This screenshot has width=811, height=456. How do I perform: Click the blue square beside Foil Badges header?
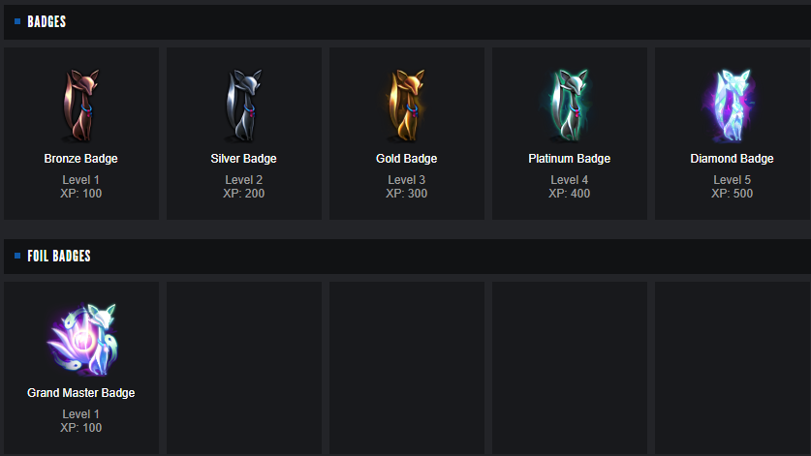[x=17, y=257]
